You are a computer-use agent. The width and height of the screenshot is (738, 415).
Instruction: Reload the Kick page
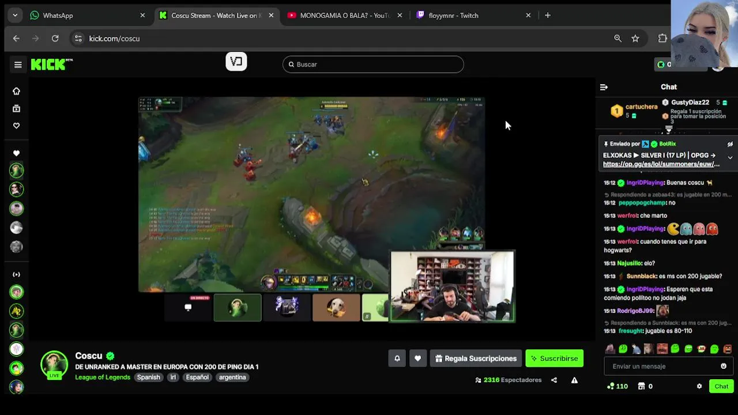point(55,39)
